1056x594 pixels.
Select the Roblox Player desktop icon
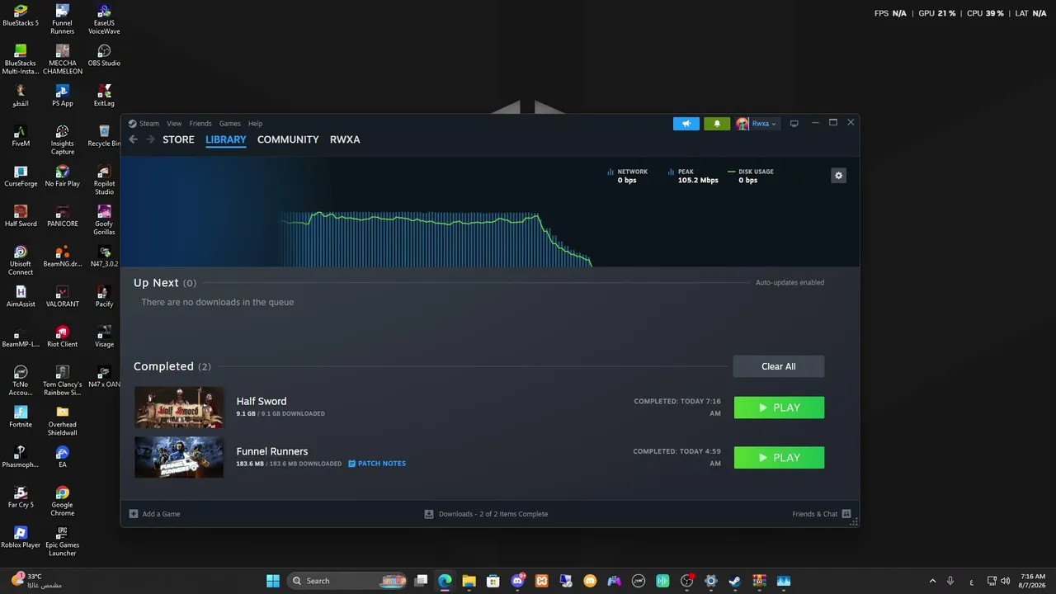pos(21,538)
